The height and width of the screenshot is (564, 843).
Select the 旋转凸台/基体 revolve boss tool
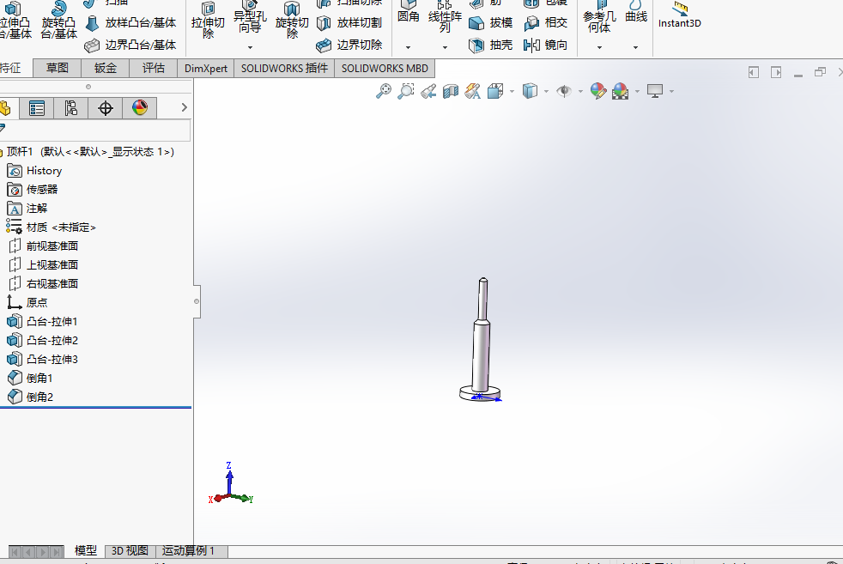click(58, 20)
